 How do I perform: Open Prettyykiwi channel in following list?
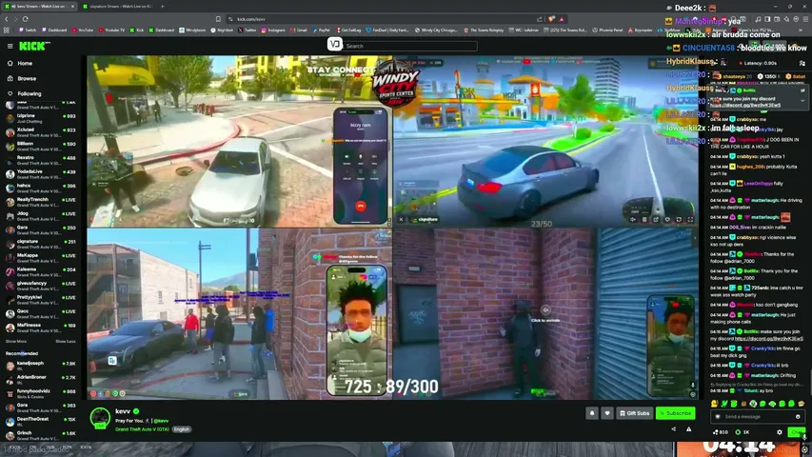click(x=40, y=300)
